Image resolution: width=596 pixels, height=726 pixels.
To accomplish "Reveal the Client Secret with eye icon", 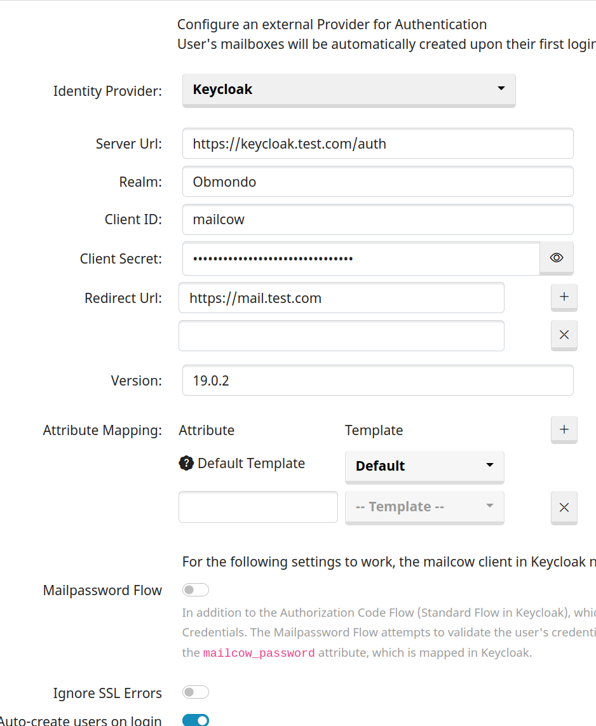I will pyautogui.click(x=557, y=258).
